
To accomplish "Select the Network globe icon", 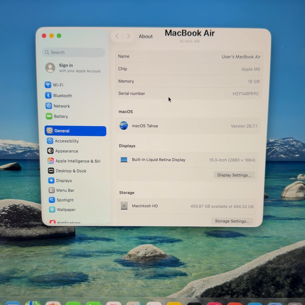I will click(x=49, y=106).
